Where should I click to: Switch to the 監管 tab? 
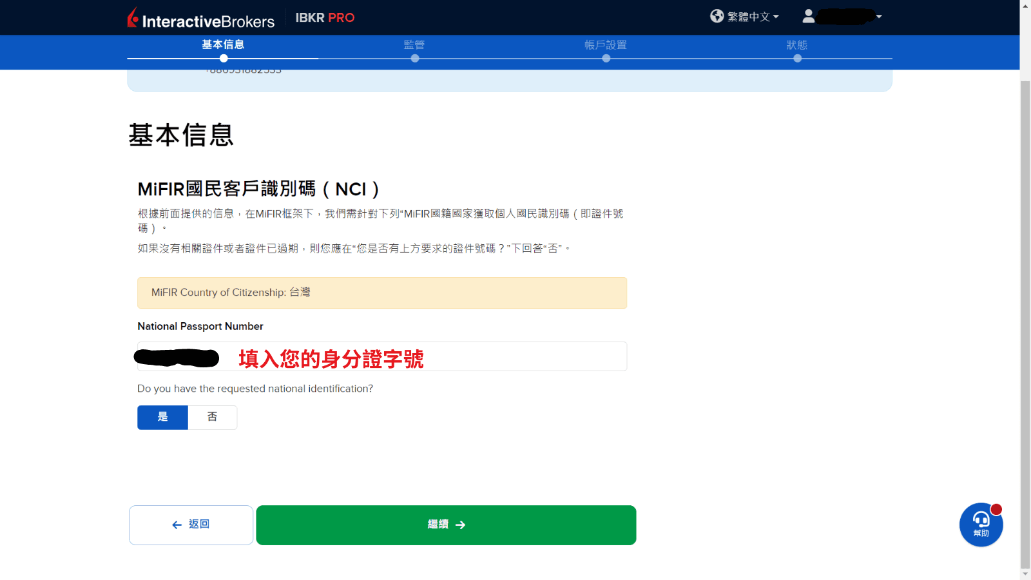[x=414, y=45]
